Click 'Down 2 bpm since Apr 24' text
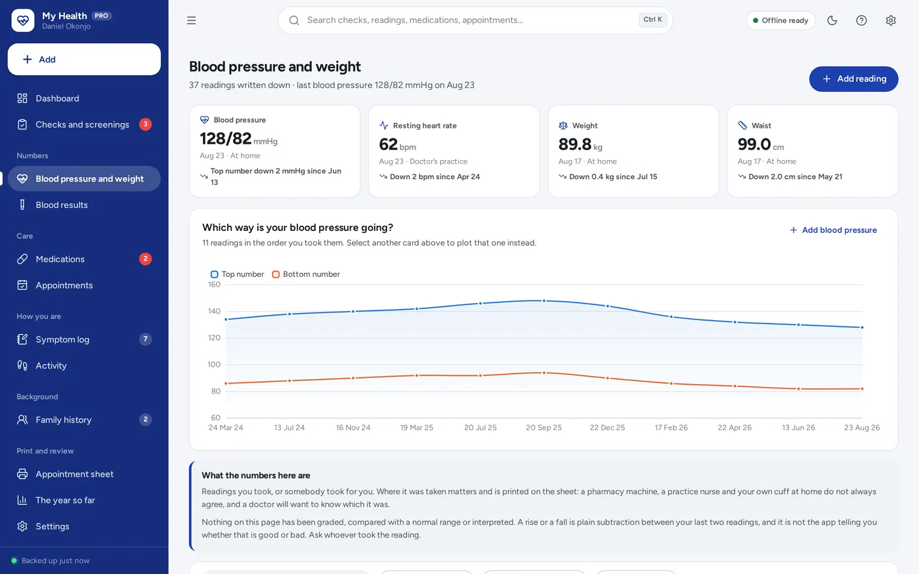The image size is (919, 574). (x=435, y=176)
